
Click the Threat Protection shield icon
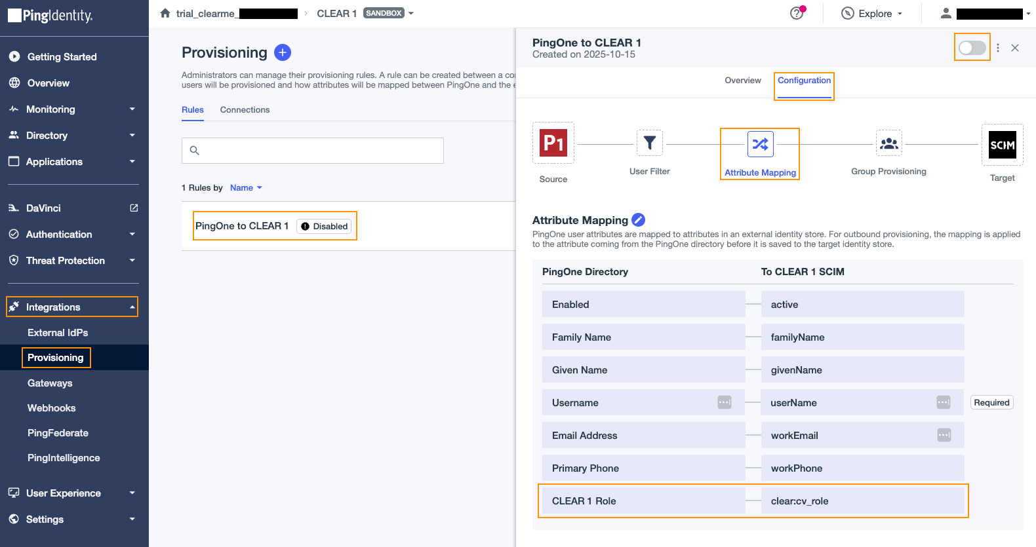14,261
